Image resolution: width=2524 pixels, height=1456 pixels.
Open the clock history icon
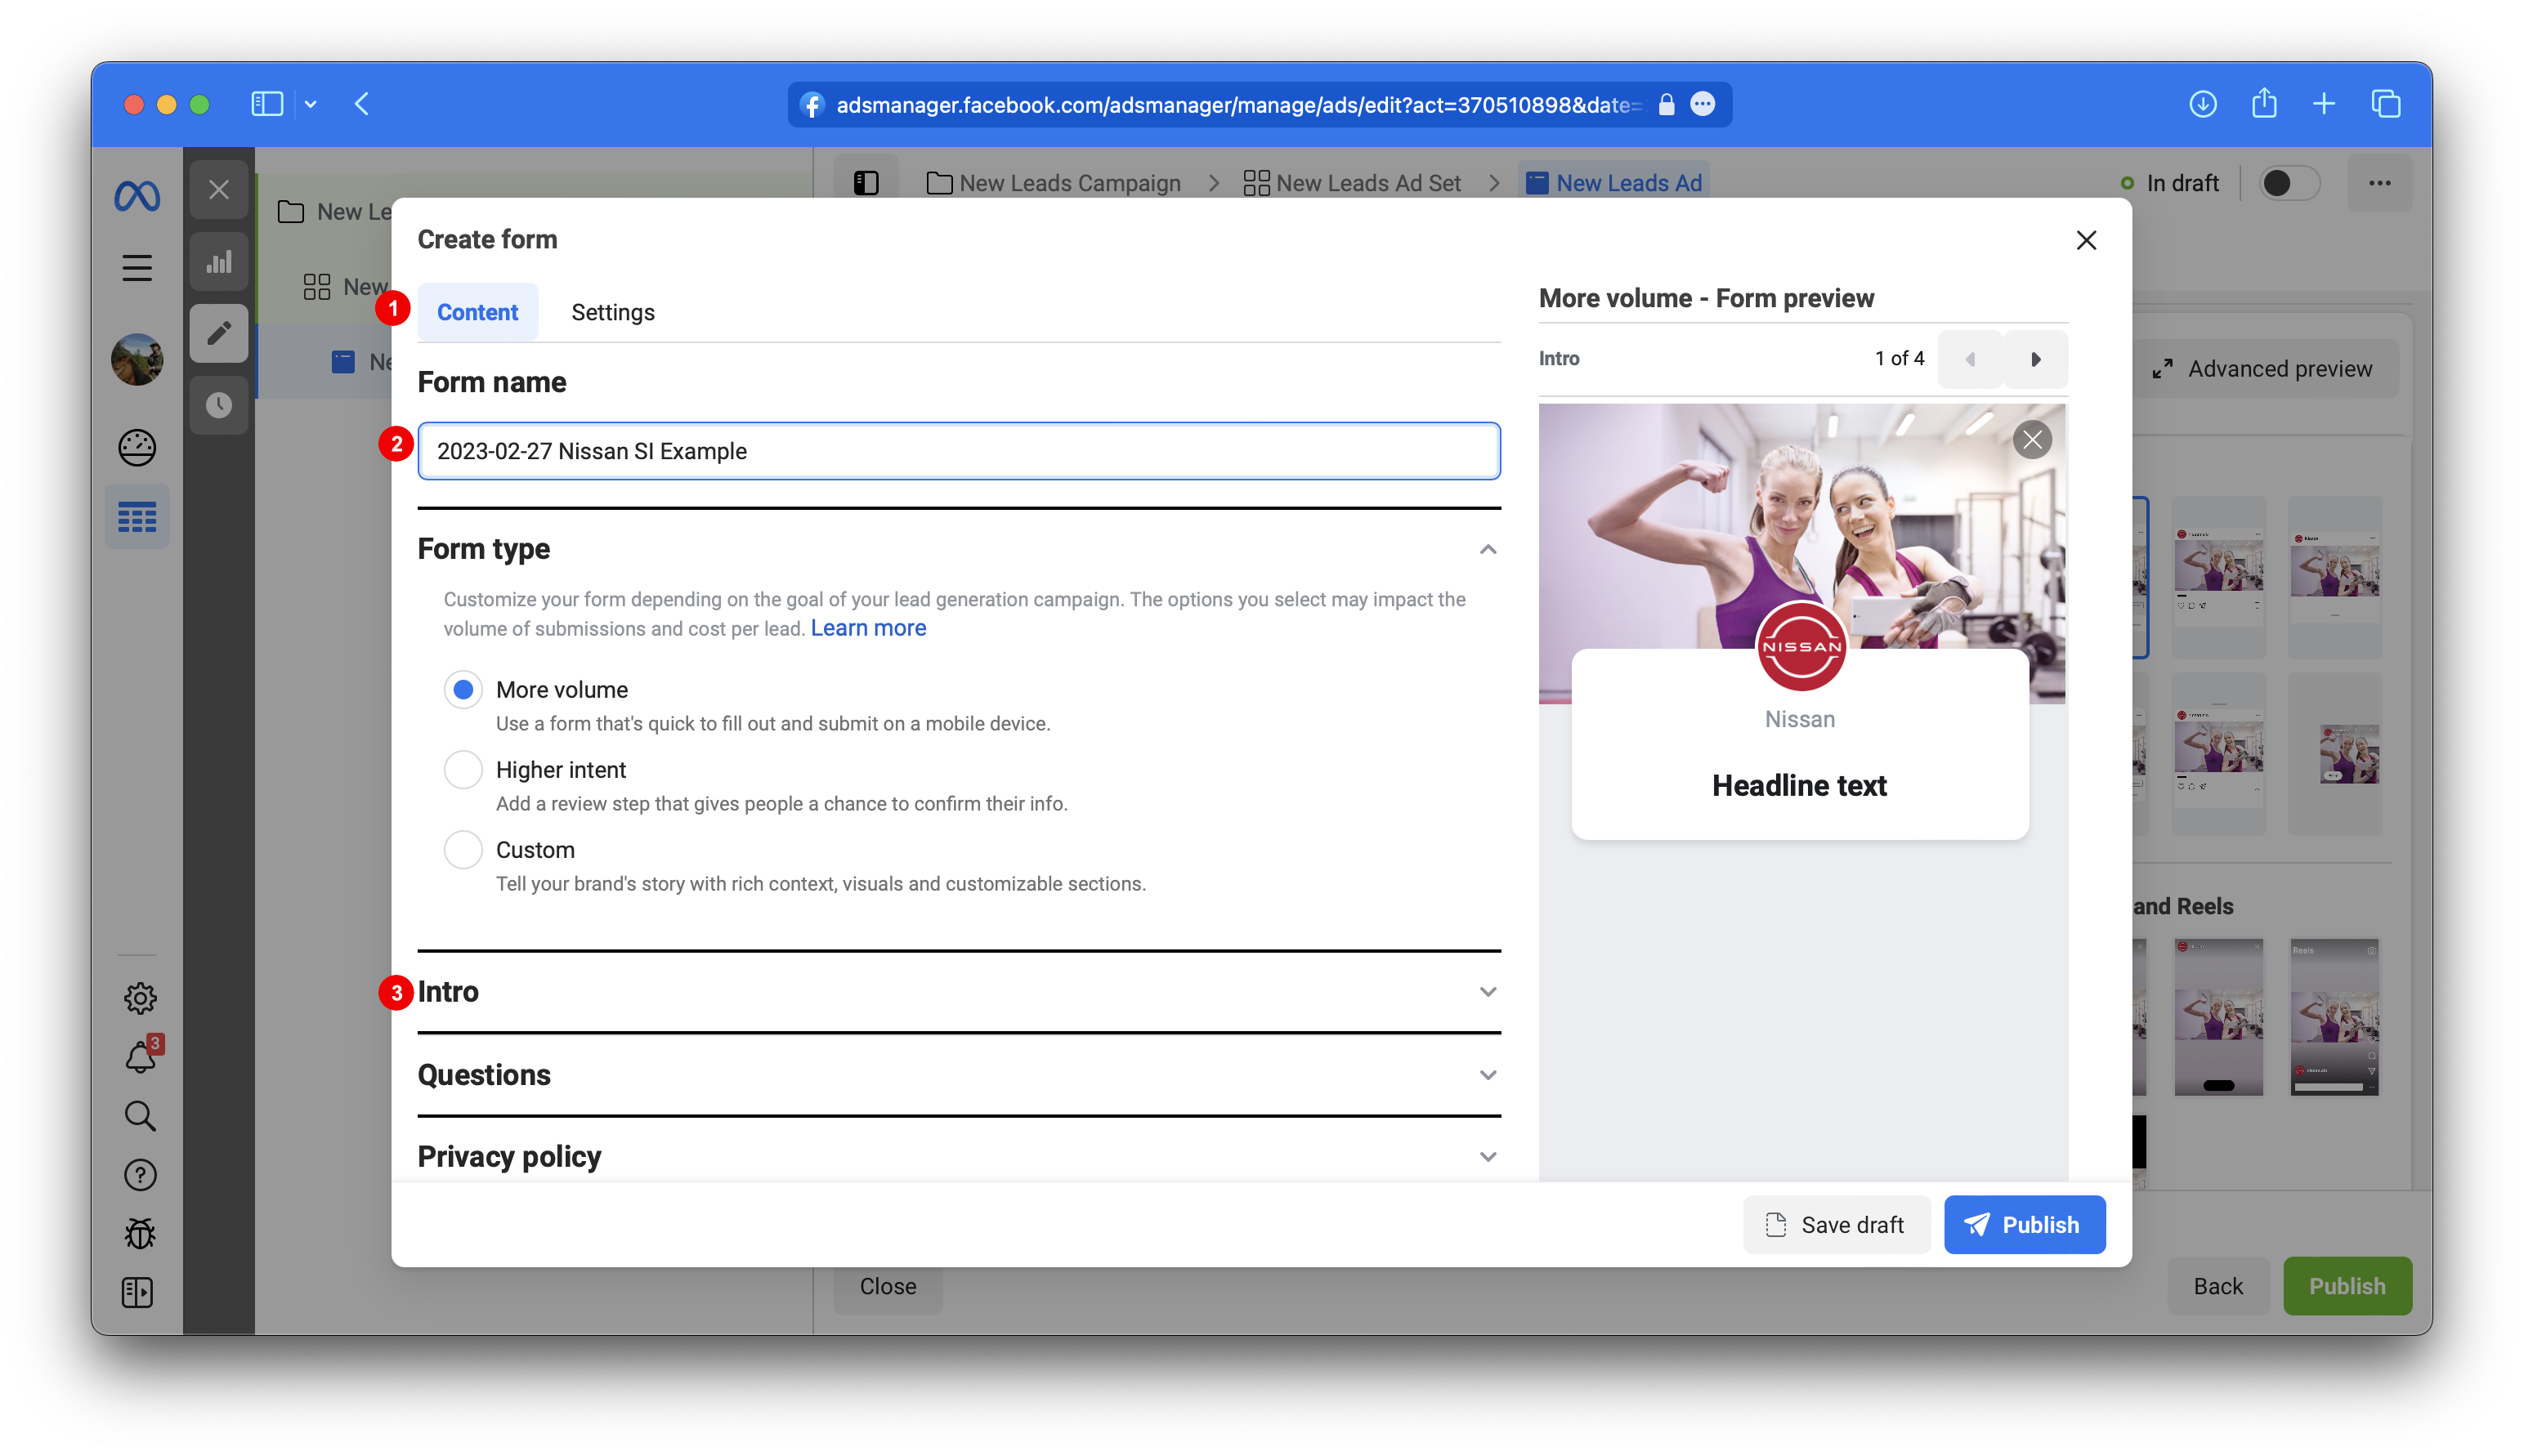219,405
